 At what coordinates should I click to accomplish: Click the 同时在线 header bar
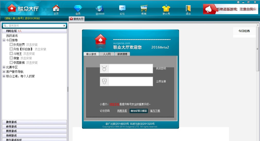tap(34, 31)
